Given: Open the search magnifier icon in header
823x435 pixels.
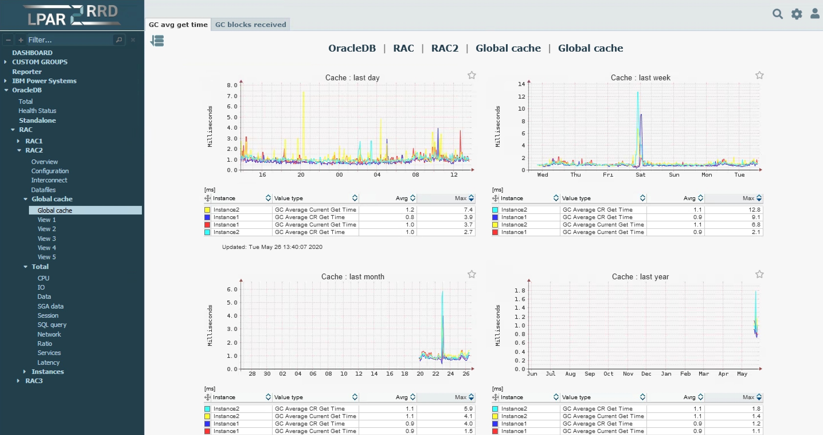Looking at the screenshot, I should [778, 14].
